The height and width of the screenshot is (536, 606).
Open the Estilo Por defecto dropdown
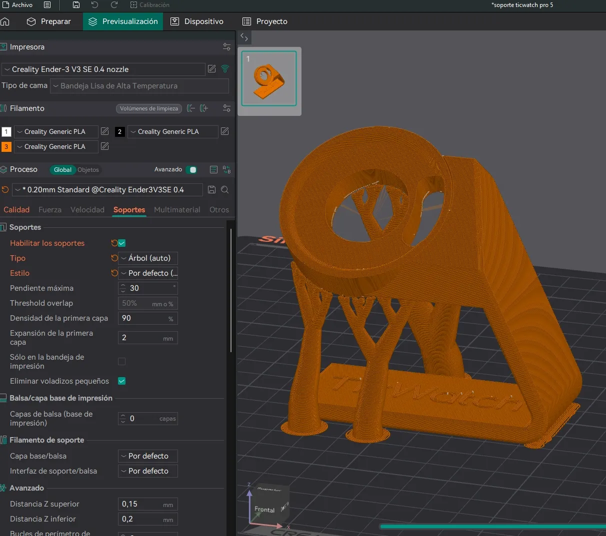click(148, 273)
